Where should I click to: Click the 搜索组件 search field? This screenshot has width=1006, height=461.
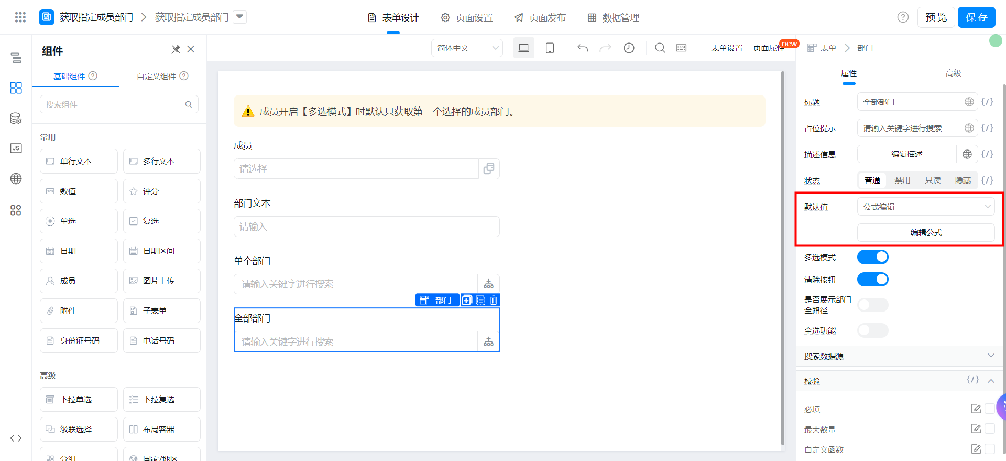[x=119, y=104]
